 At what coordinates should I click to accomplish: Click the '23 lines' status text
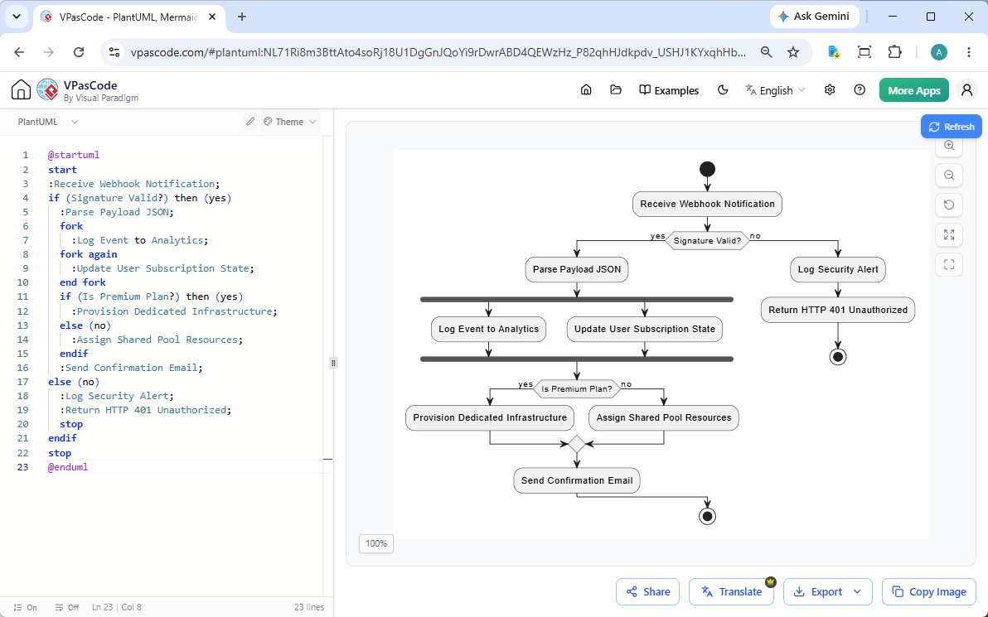(308, 608)
